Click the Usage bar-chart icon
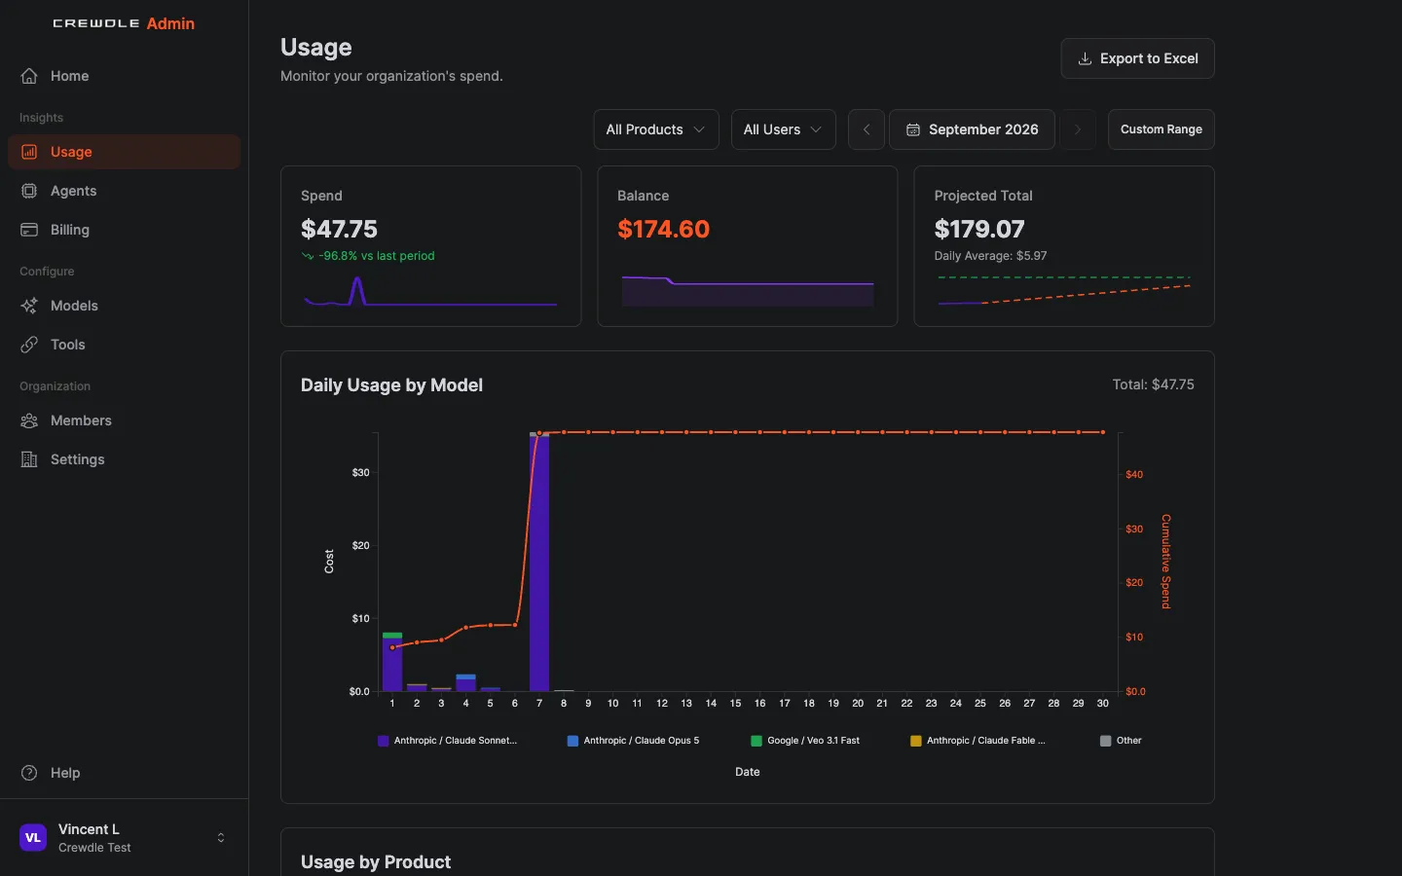This screenshot has width=1402, height=876. 29,152
